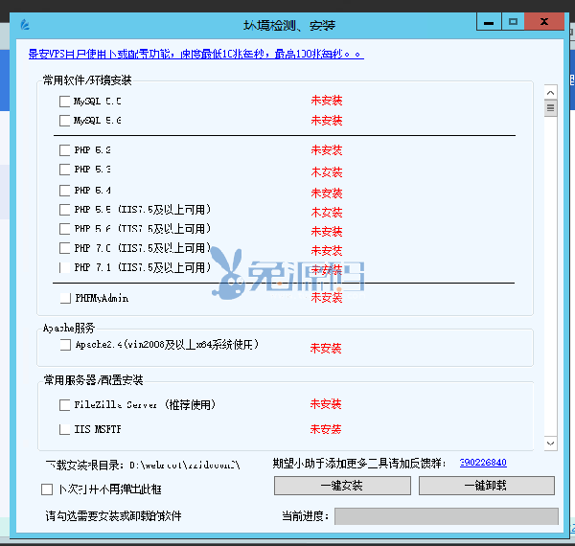
Task: Click the 常用服务器/配置安装 group label
Action: [93, 380]
